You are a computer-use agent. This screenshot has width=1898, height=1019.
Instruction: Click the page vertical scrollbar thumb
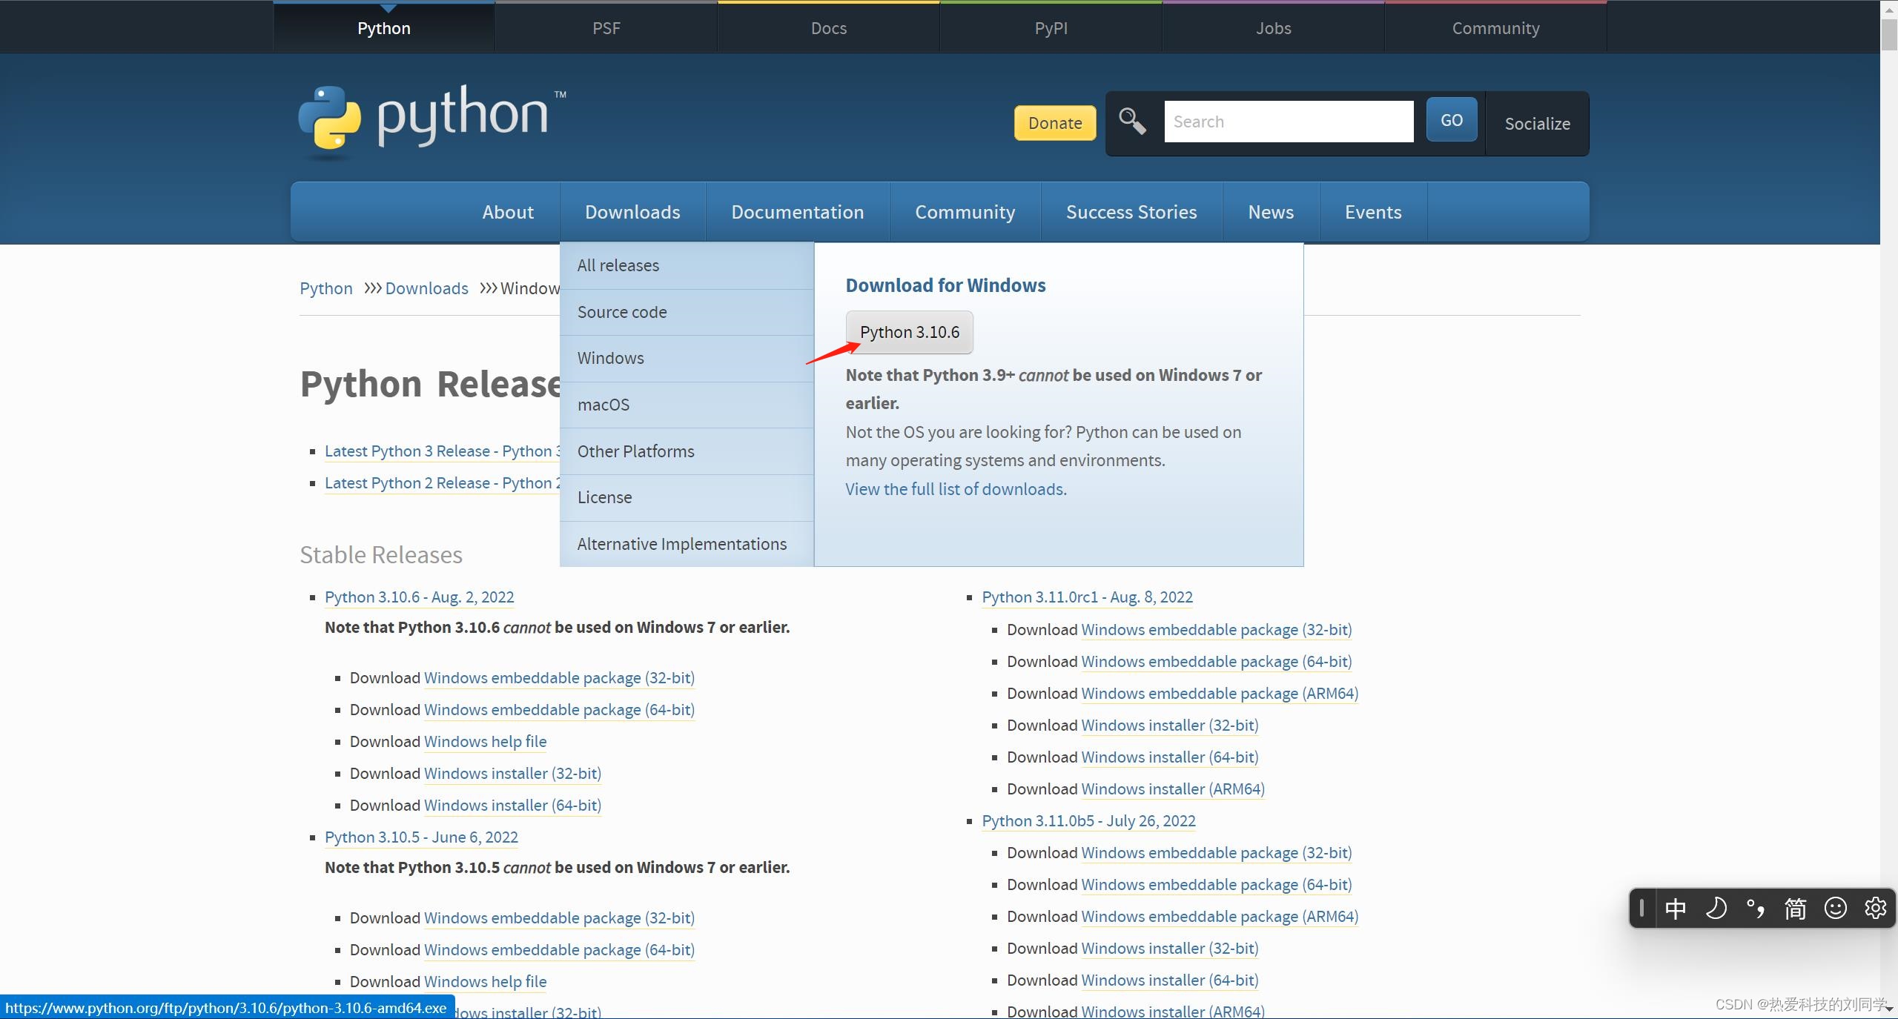[1889, 34]
